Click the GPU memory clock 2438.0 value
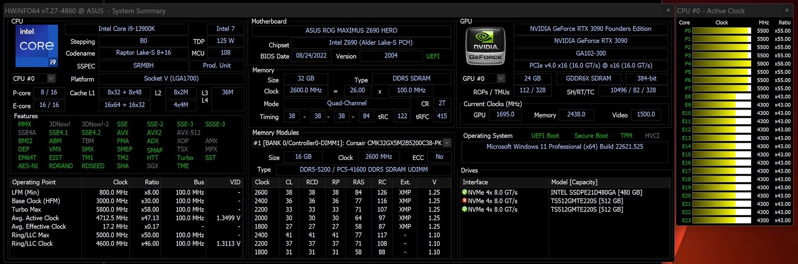This screenshot has height=264, width=798. (x=576, y=115)
